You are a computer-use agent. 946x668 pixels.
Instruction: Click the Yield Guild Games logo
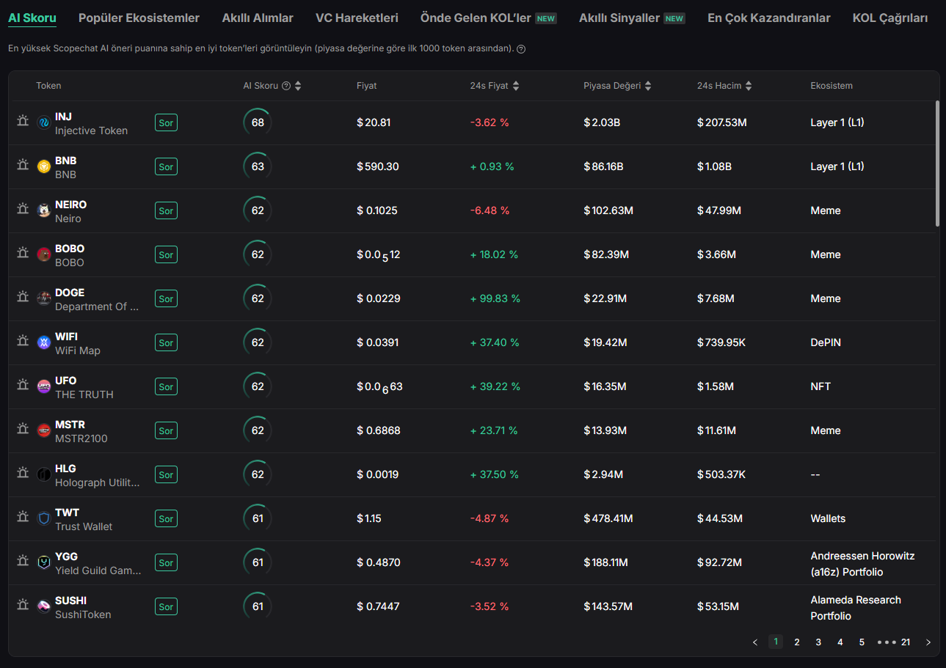[44, 562]
